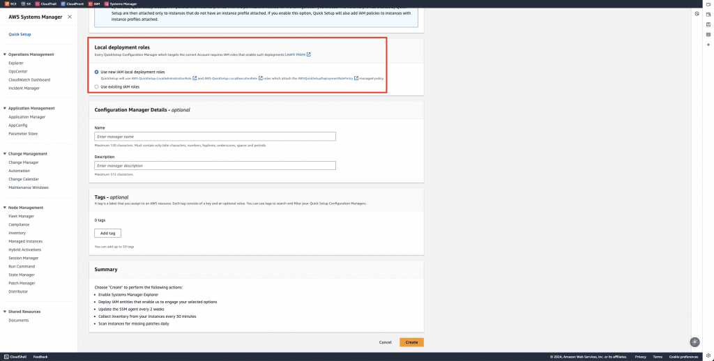Screen dimensions: 714x361
Task: Open State Manager in sidebar
Action: (22, 275)
